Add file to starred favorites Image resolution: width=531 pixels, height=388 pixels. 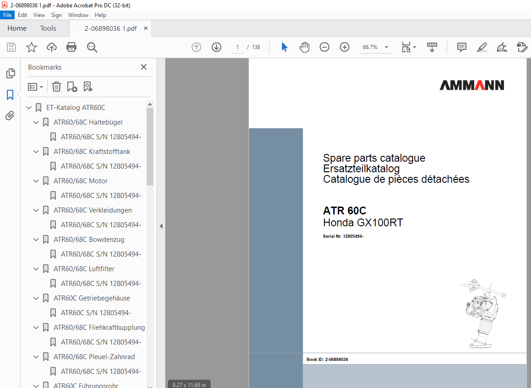pos(32,47)
